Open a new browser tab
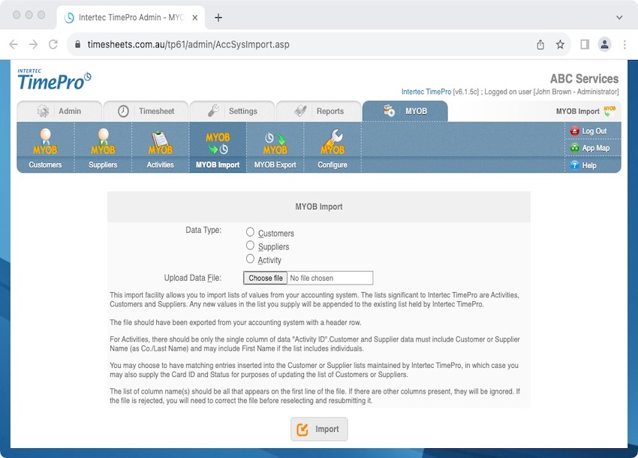The height and width of the screenshot is (458, 638). pos(218,17)
